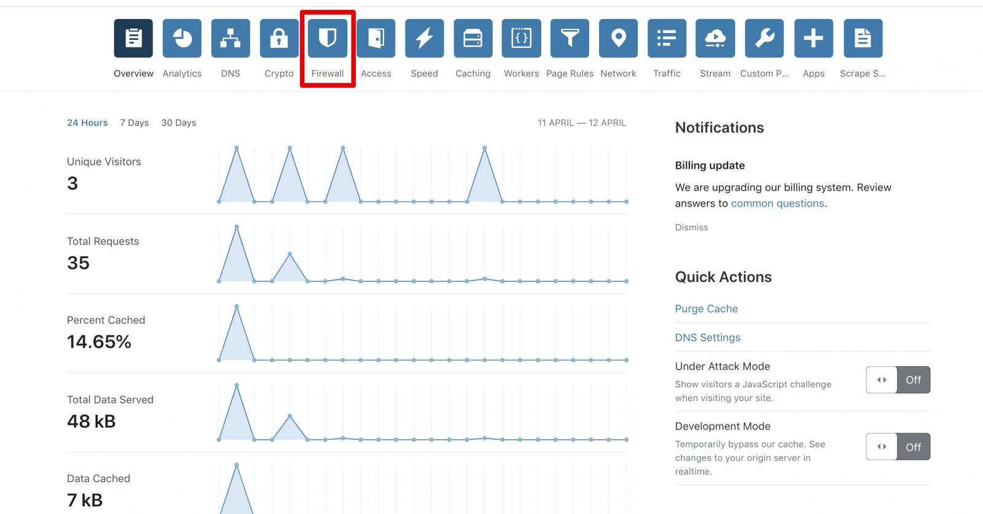Click the Data Cached value 7 kB

click(x=85, y=501)
